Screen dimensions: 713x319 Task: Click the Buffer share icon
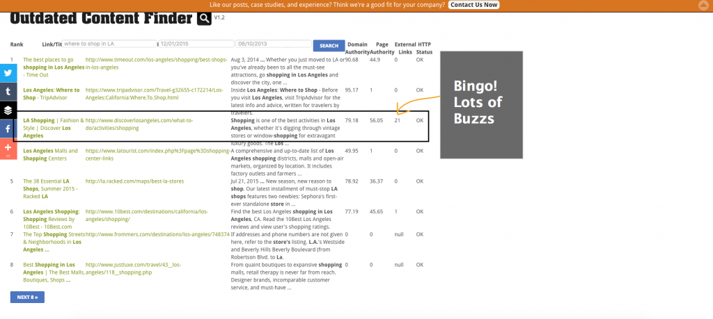pyautogui.click(x=8, y=110)
